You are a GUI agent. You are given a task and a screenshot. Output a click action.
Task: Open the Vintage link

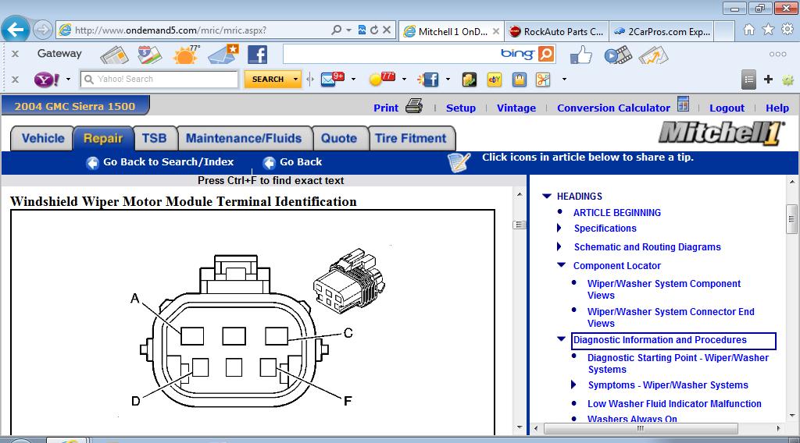click(516, 108)
